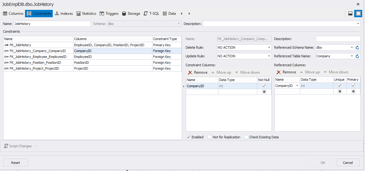Viewport: 365px width, 171px height.
Task: Cancel the table edits
Action: click(348, 163)
